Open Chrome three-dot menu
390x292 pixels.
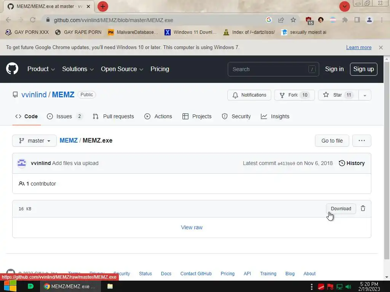tap(382, 20)
